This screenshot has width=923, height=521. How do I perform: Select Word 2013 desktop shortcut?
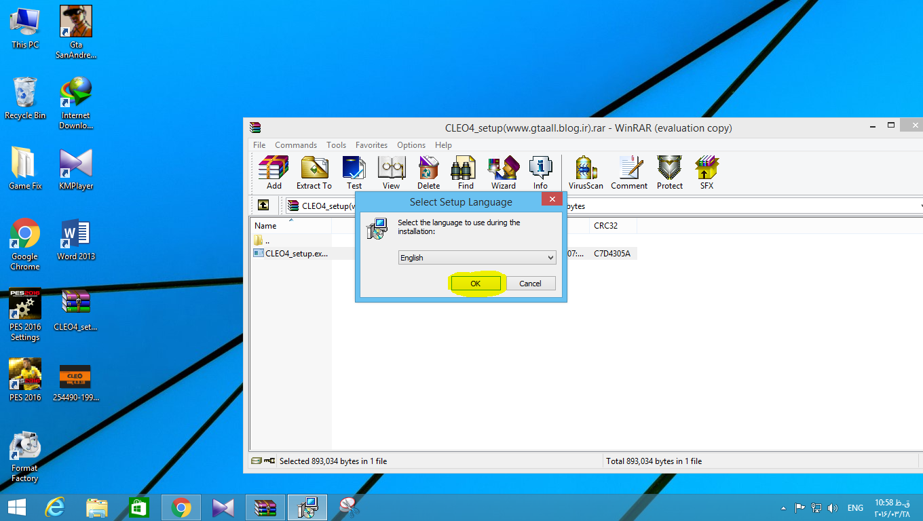76,239
